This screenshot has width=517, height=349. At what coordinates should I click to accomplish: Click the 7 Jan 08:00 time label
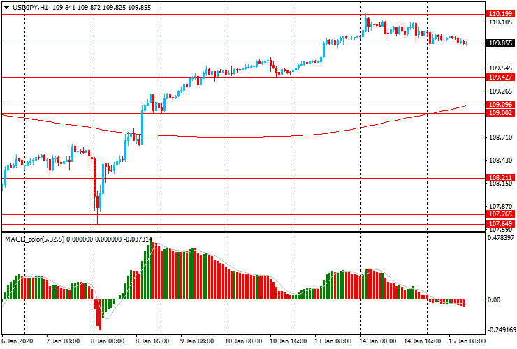pos(63,341)
